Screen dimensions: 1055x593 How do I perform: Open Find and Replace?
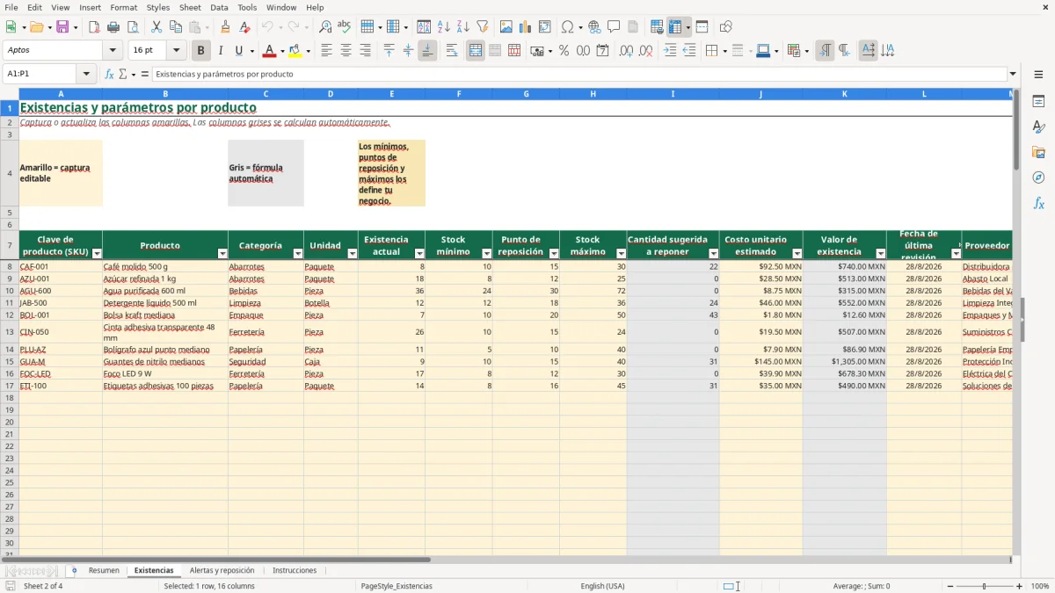(x=325, y=27)
